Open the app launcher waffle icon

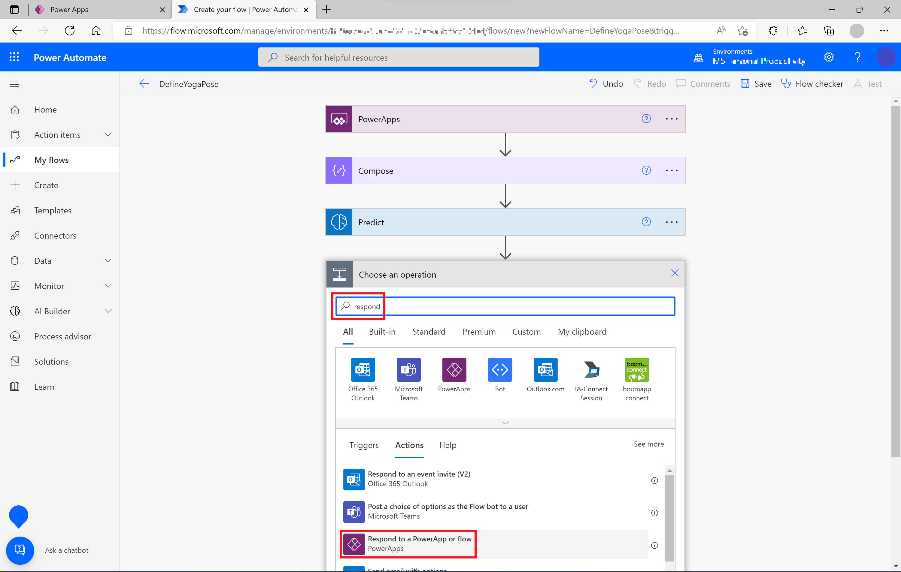[14, 57]
